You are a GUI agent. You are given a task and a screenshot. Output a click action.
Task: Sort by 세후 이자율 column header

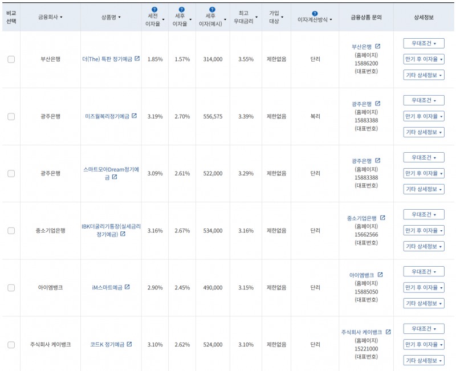(x=182, y=20)
